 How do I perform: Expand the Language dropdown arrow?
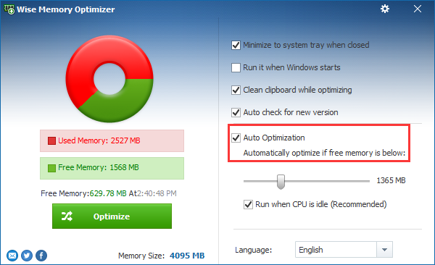tap(384, 250)
